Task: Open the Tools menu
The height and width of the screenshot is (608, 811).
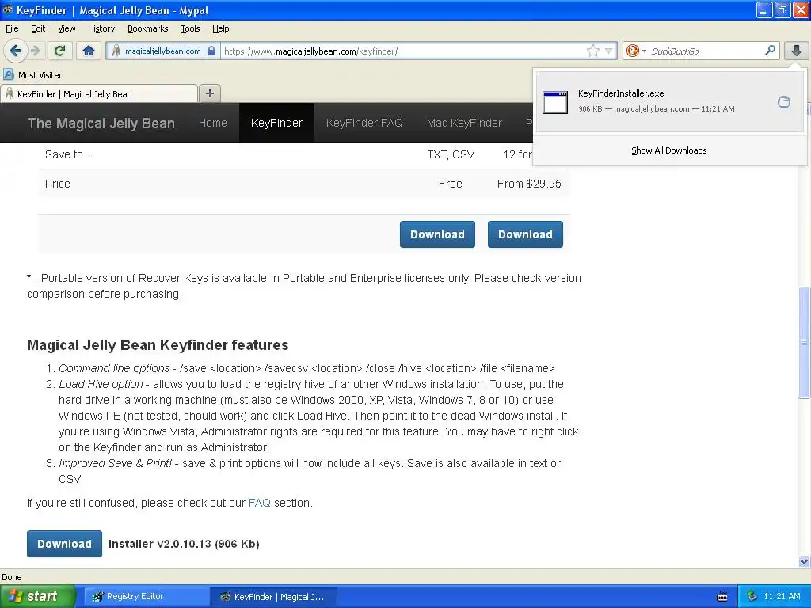Action: click(190, 28)
